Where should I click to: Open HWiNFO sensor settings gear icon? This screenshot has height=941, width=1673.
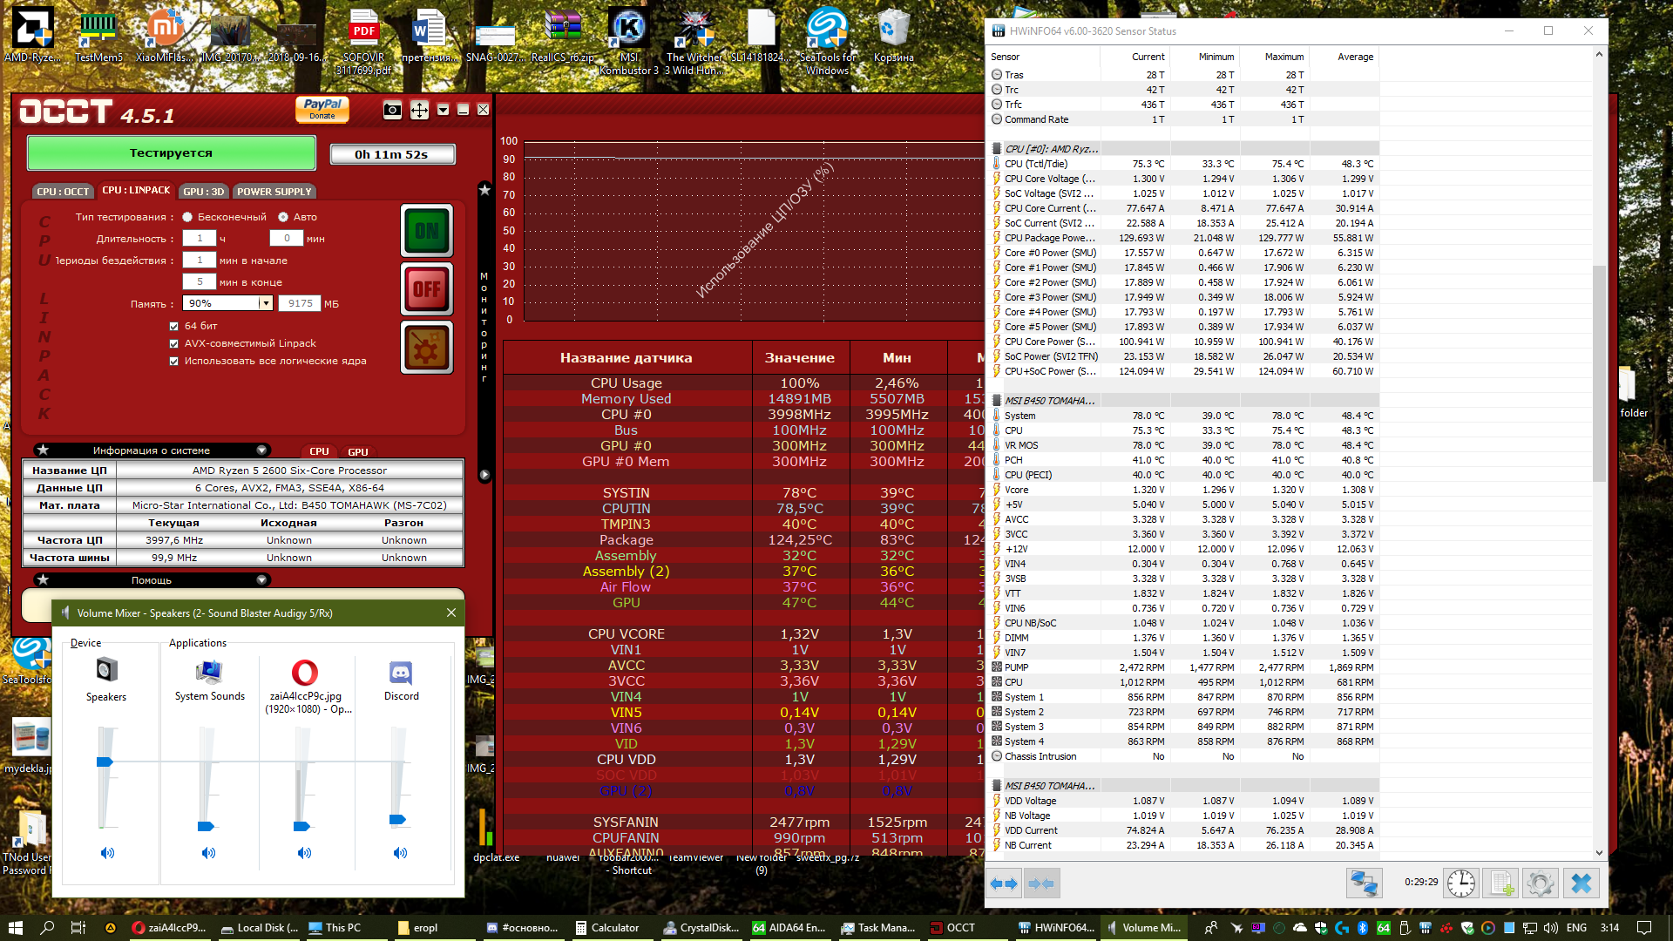point(1541,883)
